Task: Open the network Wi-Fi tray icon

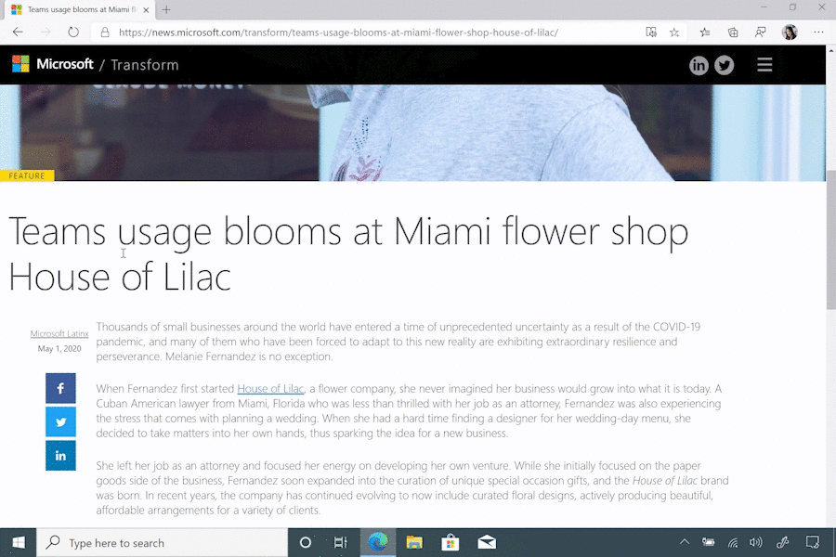Action: 733,542
